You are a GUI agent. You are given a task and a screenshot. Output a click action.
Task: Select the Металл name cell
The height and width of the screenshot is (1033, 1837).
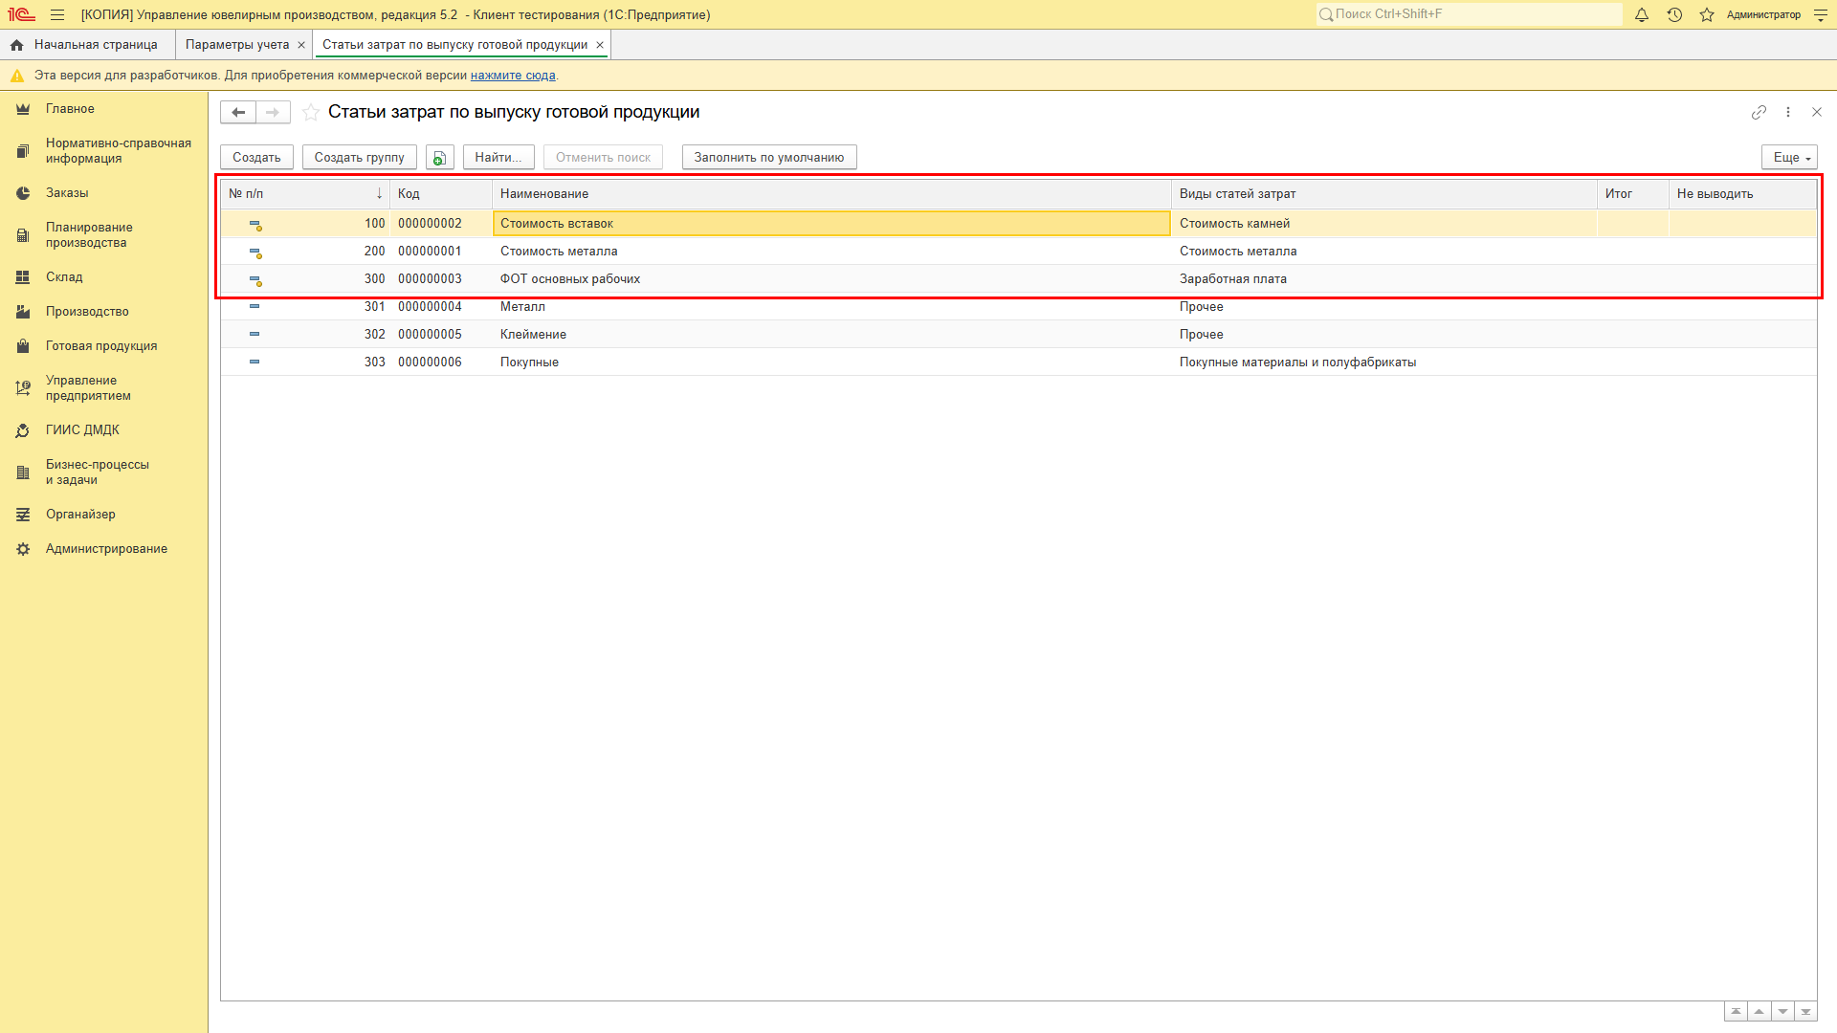point(831,307)
